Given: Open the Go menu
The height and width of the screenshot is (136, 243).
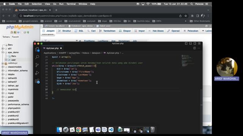Looking at the screenshot, I should click(55, 4).
